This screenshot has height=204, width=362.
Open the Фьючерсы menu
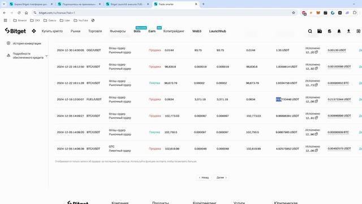(118, 31)
